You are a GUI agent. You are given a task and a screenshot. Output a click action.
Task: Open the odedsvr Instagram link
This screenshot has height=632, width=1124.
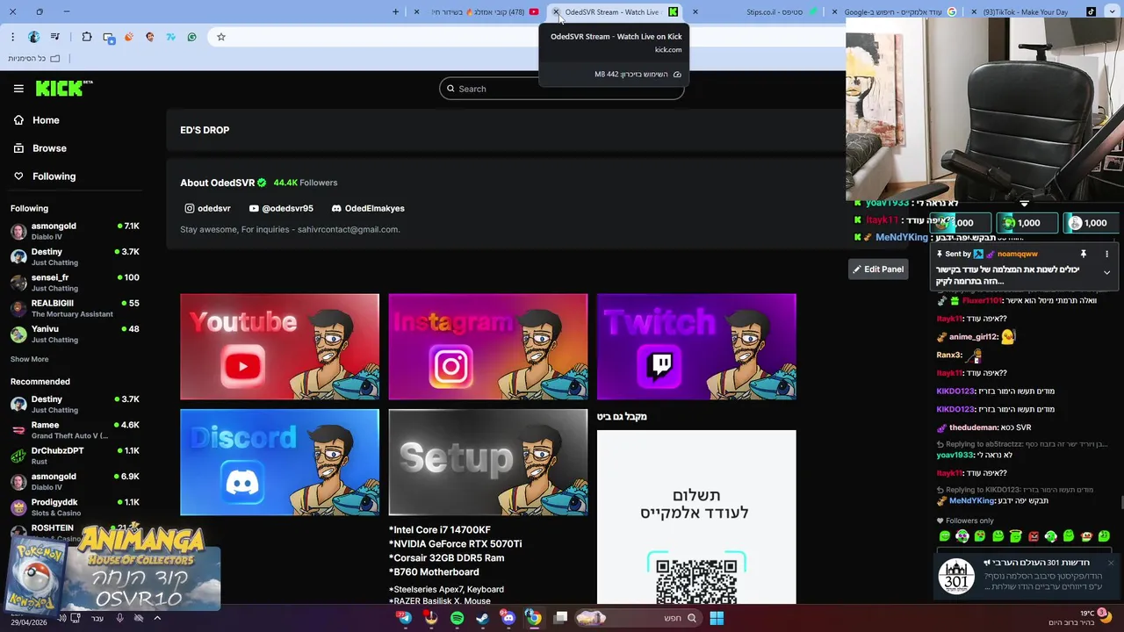tap(207, 208)
